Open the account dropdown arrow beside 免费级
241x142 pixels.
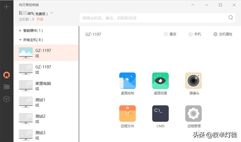(52, 13)
